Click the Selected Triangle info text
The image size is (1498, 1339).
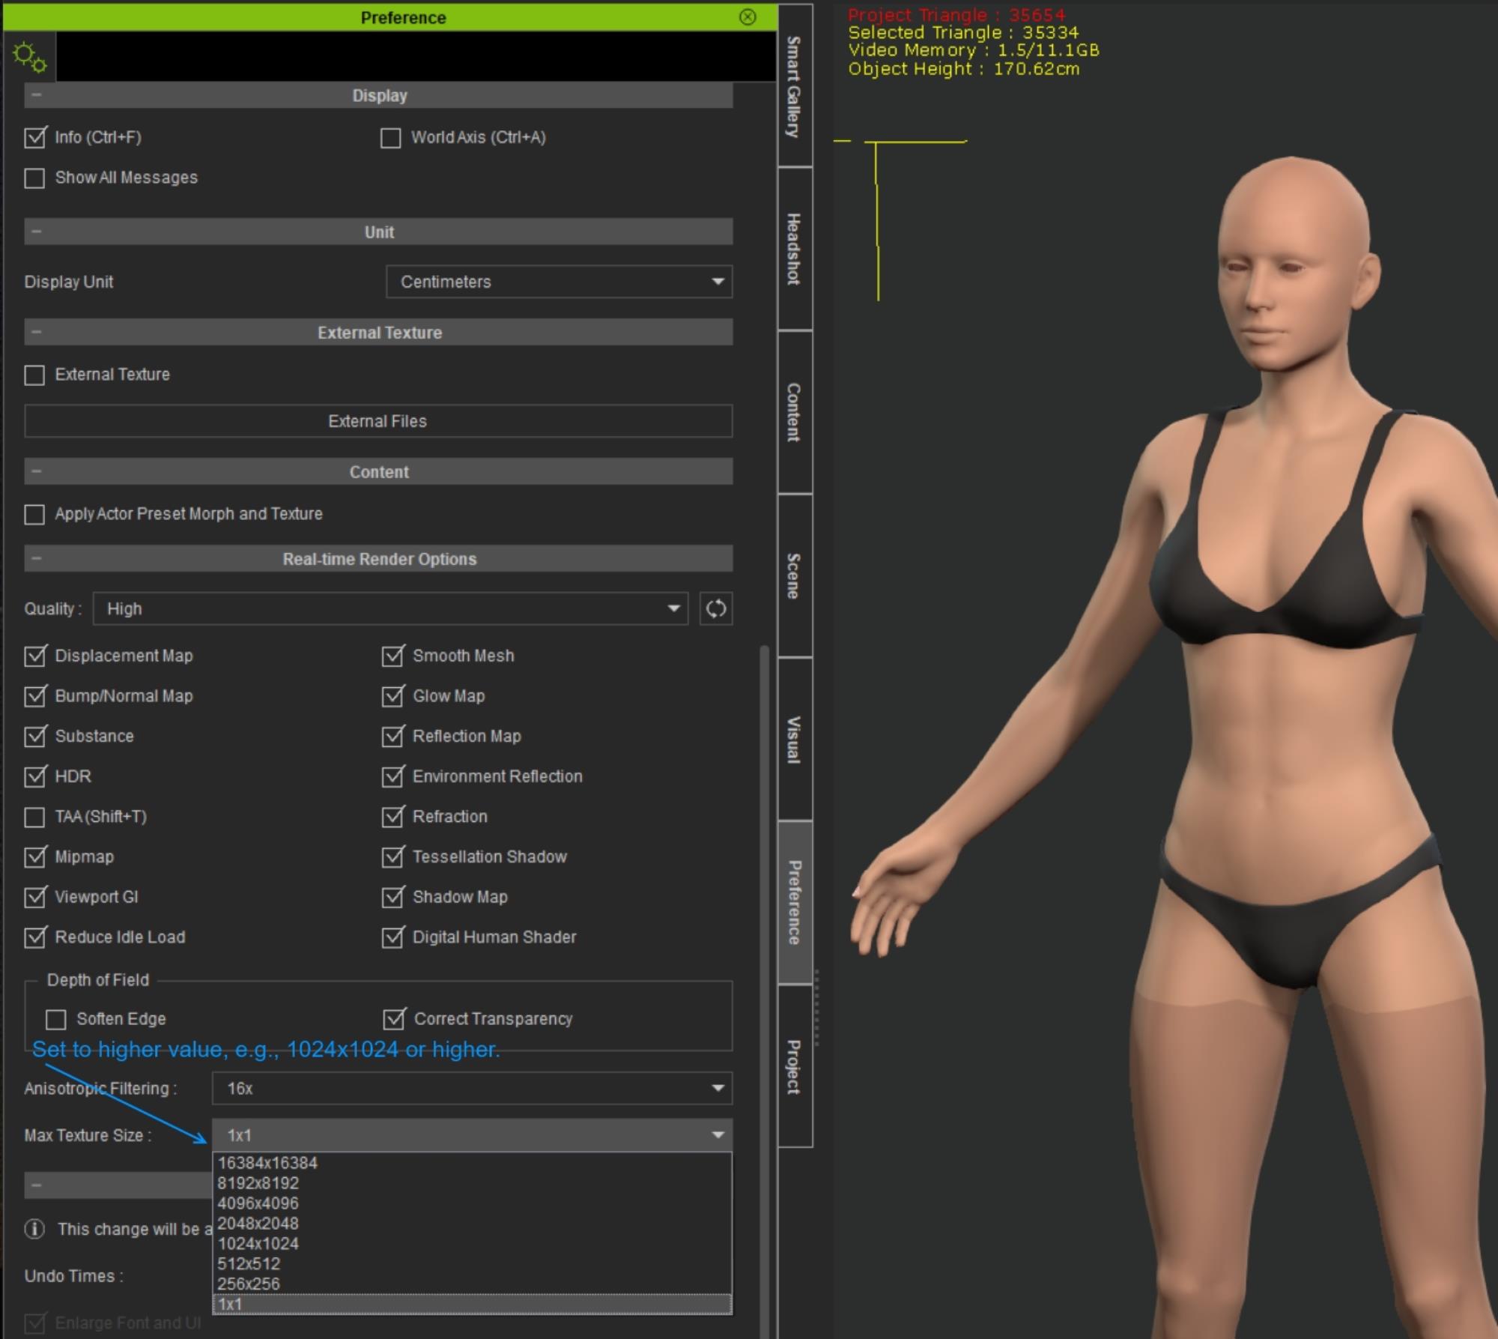pyautogui.click(x=963, y=33)
